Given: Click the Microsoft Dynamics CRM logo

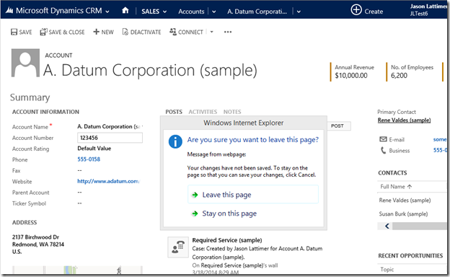Looking at the screenshot, I should (x=9, y=11).
